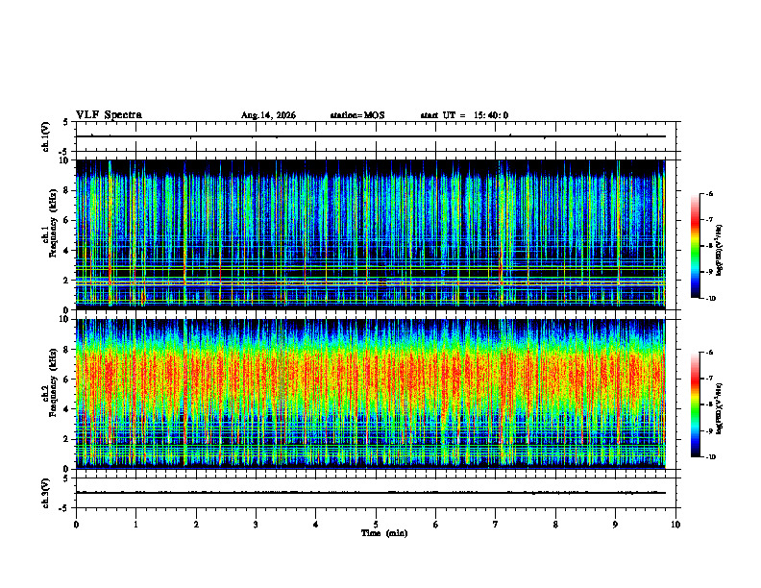Click the bright horizontal line near 2 kHz in ch.1
The width and height of the screenshot is (761, 588).
tap(371, 281)
